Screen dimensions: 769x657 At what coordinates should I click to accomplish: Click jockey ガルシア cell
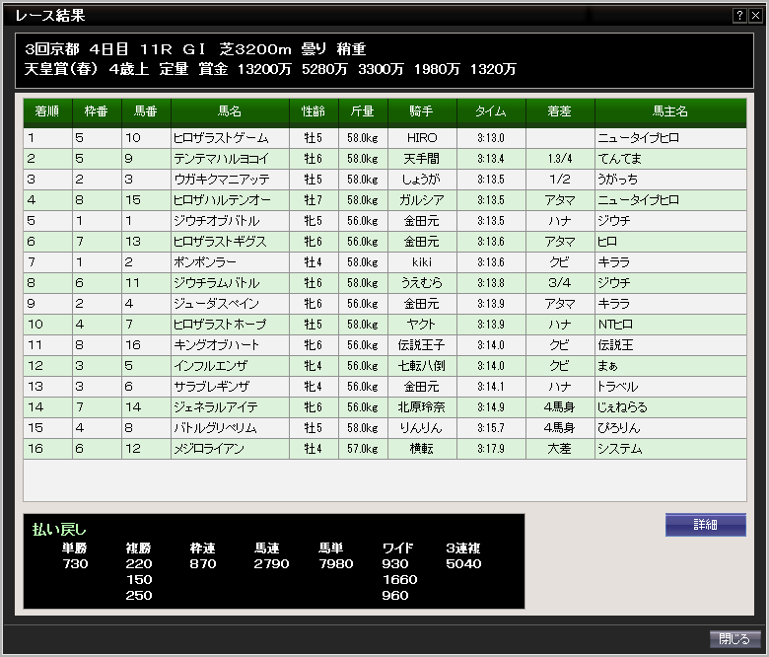tap(422, 200)
